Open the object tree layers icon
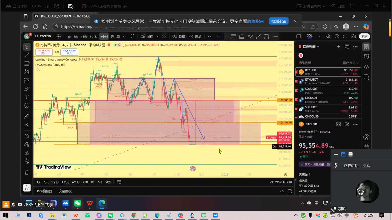The image size is (392, 220). [366, 67]
